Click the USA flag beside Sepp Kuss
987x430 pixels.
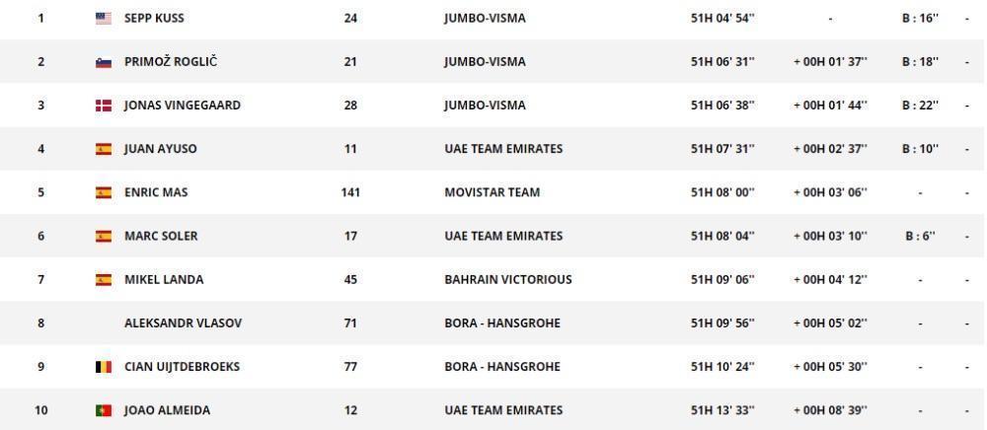pos(104,19)
